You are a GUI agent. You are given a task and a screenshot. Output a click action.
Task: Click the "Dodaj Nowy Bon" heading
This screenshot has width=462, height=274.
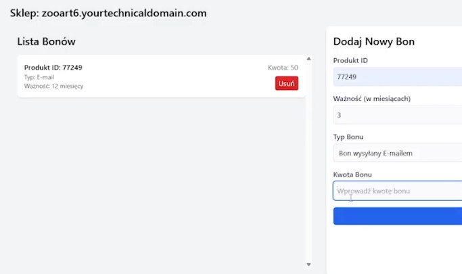(374, 42)
